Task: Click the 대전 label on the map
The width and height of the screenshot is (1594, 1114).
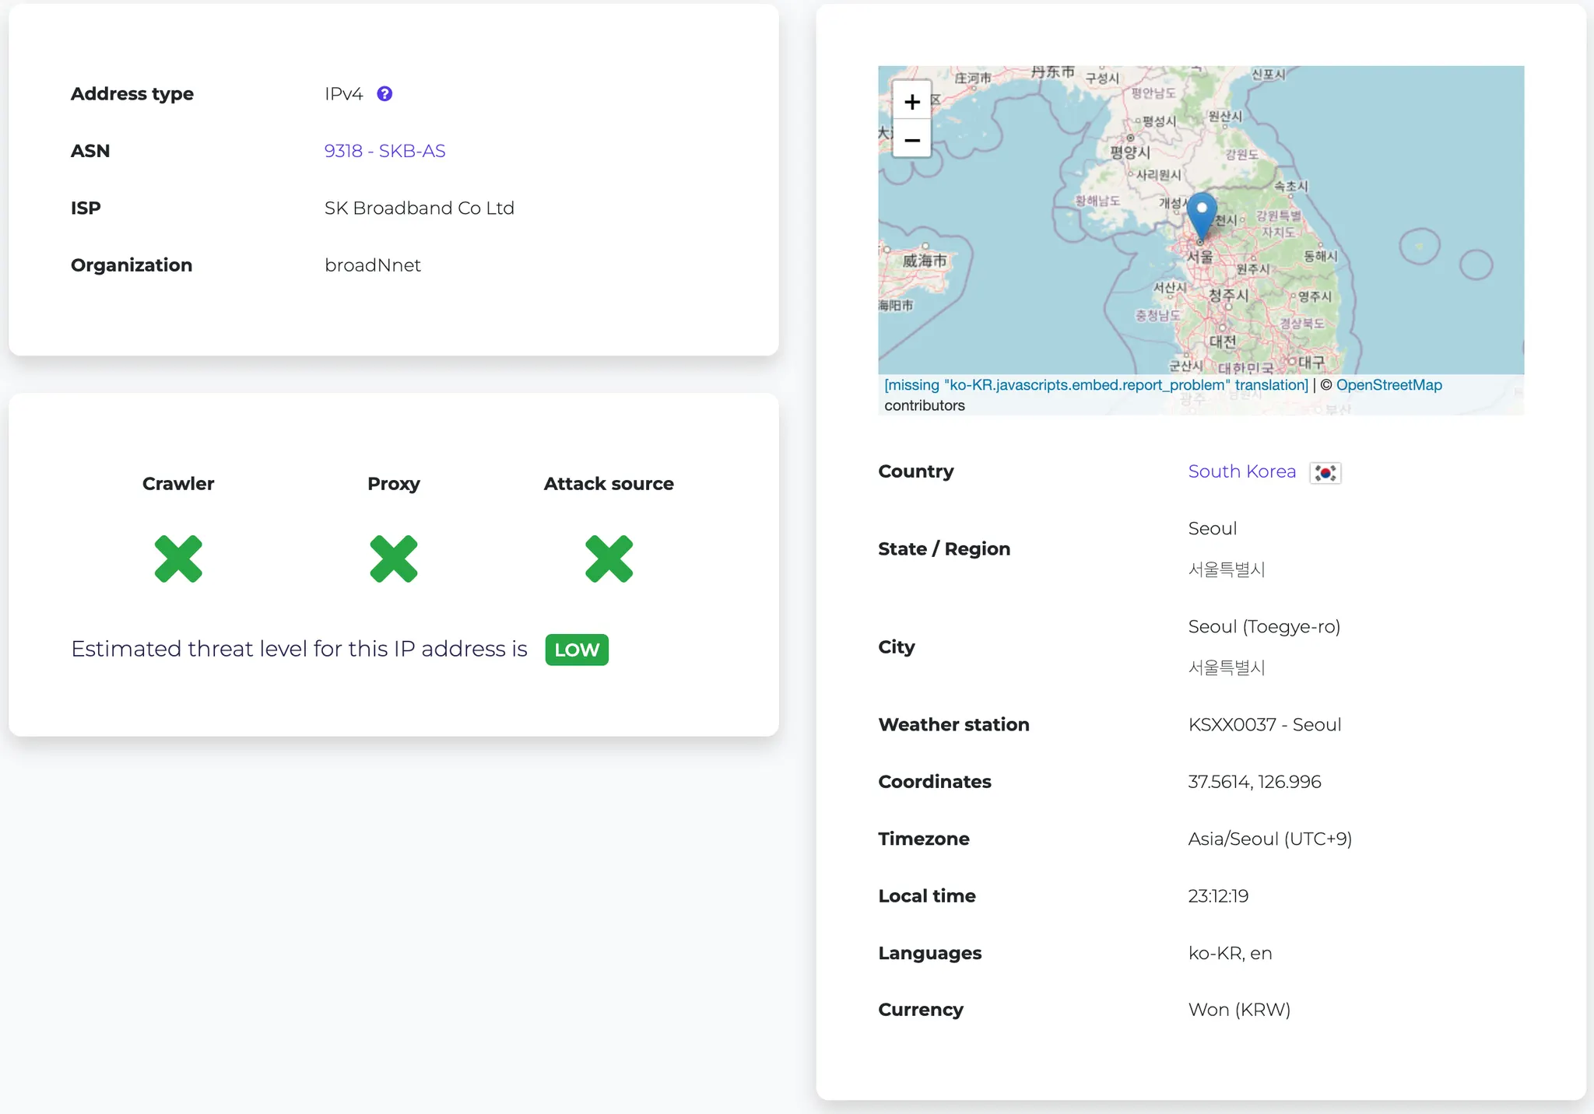Action: pos(1222,341)
